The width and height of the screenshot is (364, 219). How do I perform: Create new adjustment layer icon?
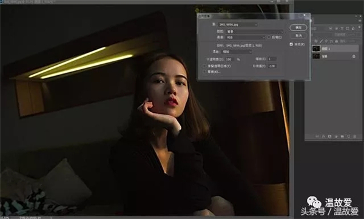point(336,136)
